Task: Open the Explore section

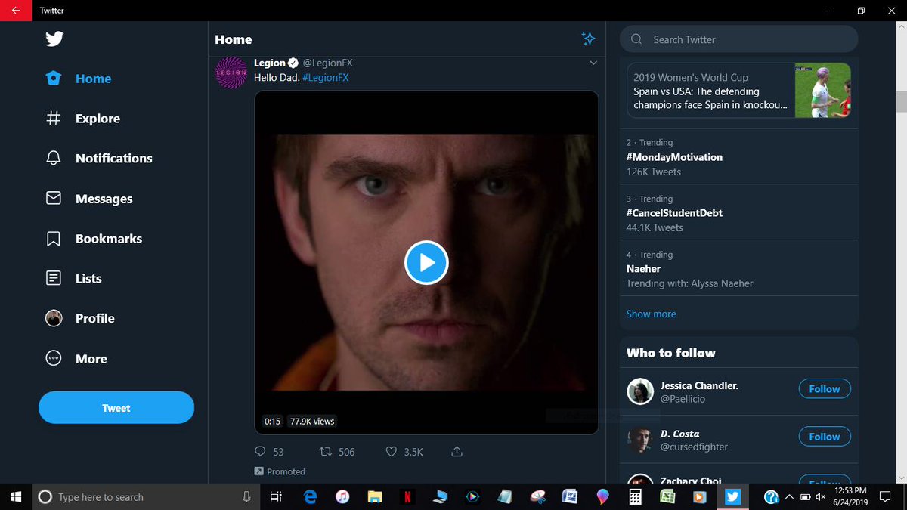Action: click(x=97, y=118)
